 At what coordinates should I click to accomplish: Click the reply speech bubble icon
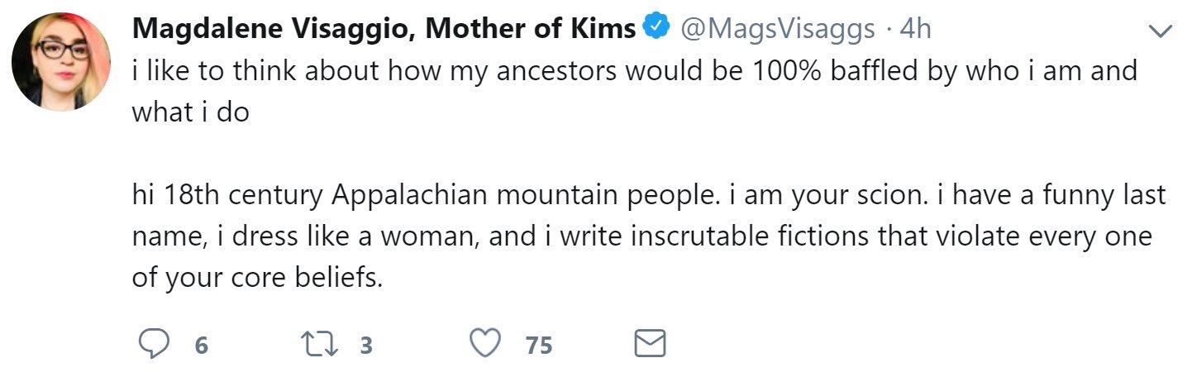(x=153, y=344)
